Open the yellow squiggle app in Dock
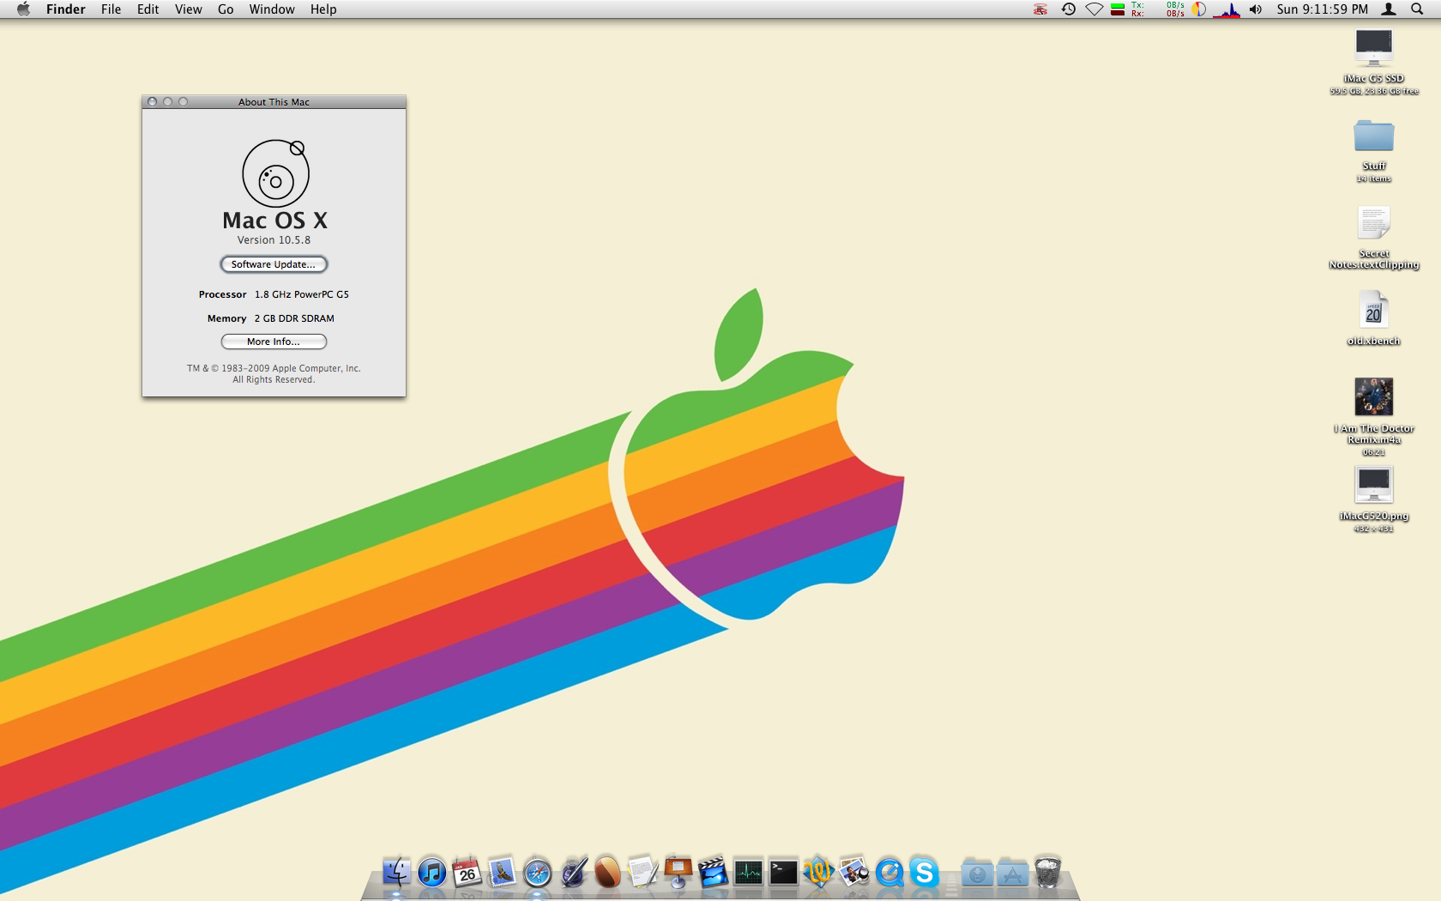Viewport: 1441px width, 901px height. (x=818, y=873)
